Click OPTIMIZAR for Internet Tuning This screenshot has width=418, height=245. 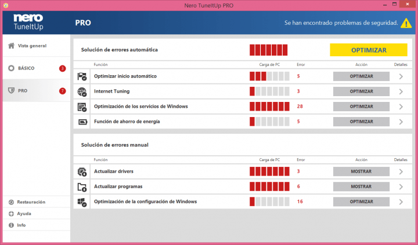pyautogui.click(x=361, y=92)
